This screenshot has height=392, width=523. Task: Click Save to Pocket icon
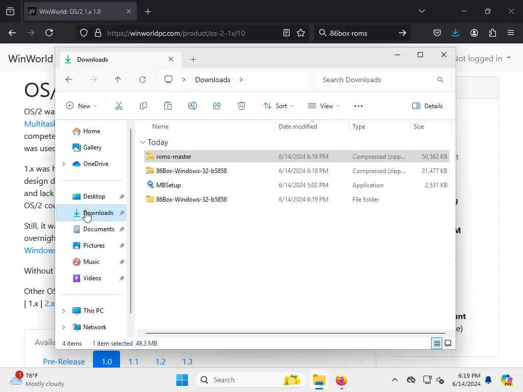point(437,33)
